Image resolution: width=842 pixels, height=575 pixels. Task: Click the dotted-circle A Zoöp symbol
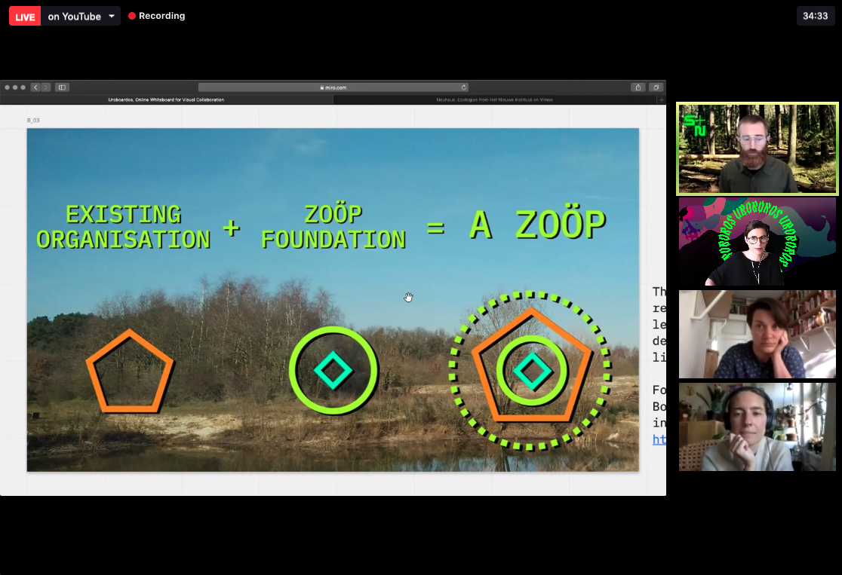[x=530, y=370]
